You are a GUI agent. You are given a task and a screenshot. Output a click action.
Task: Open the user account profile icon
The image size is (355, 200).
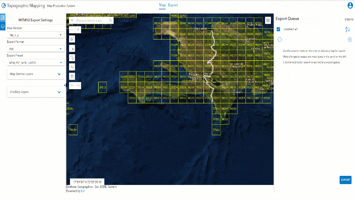pyautogui.click(x=350, y=5)
